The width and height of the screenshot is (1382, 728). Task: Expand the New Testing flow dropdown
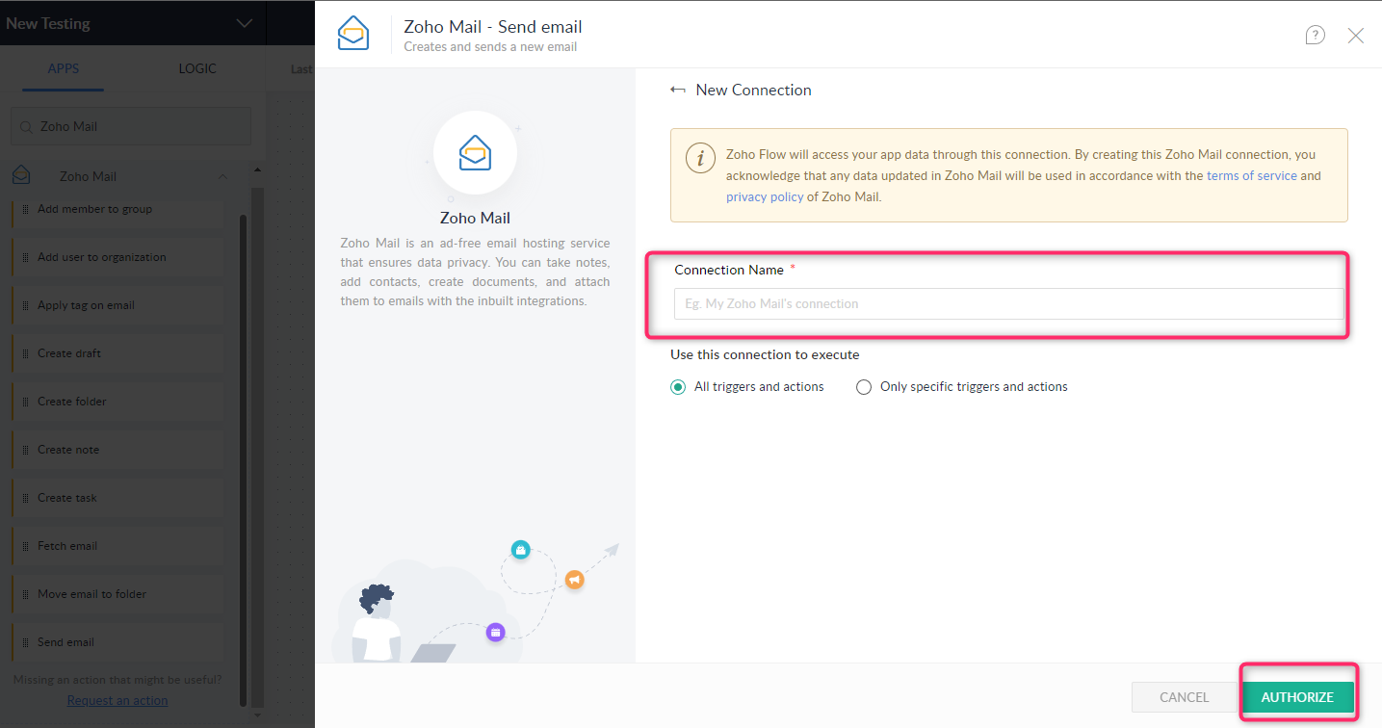coord(242,22)
